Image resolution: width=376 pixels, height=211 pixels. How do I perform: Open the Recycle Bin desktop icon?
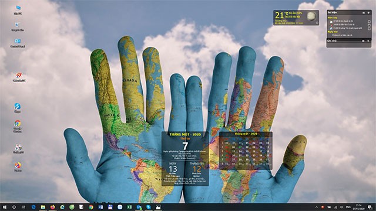tap(17, 27)
